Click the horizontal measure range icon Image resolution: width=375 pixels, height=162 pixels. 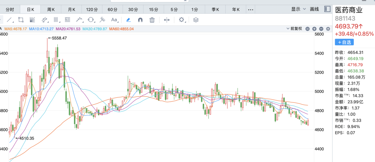(167, 19)
